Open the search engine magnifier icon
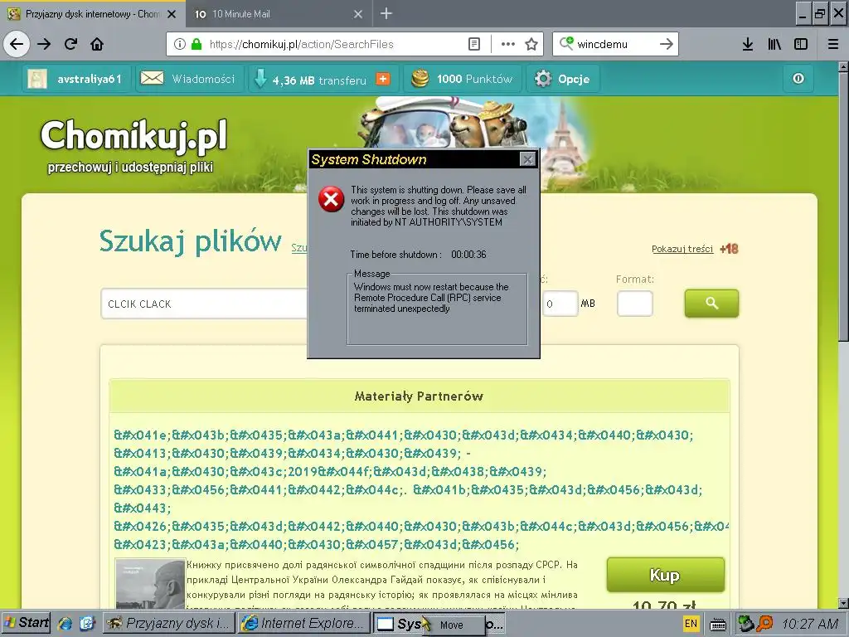849x637 pixels. point(566,43)
